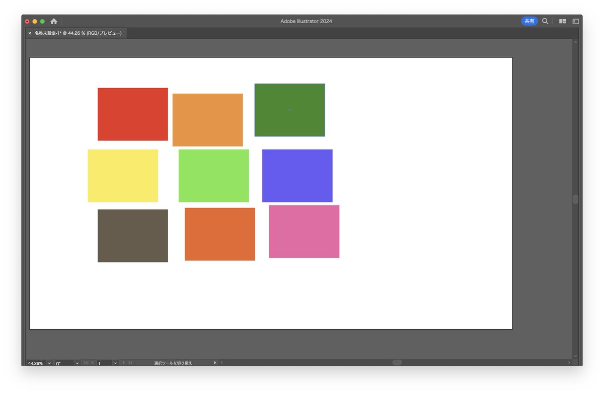The width and height of the screenshot is (604, 394).
Task: Select the blue-violet rectangle
Action: (297, 176)
